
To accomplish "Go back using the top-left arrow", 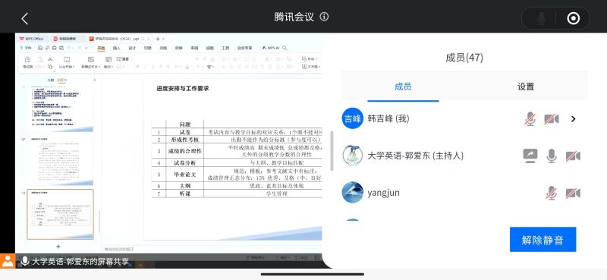I will tap(25, 18).
